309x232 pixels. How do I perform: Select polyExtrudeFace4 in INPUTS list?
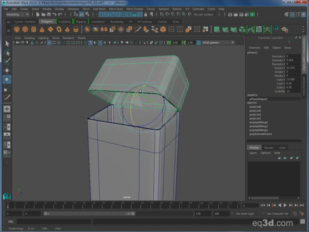pyautogui.click(x=261, y=134)
